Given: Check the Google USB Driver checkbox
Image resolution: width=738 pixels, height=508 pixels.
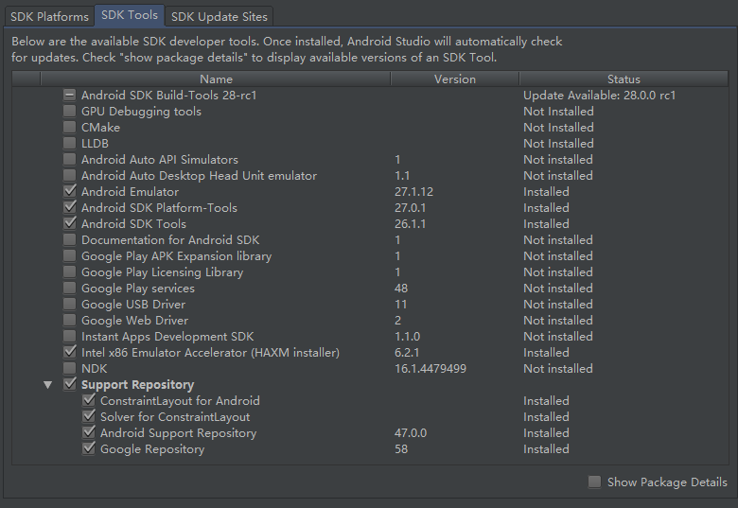Looking at the screenshot, I should coord(70,304).
